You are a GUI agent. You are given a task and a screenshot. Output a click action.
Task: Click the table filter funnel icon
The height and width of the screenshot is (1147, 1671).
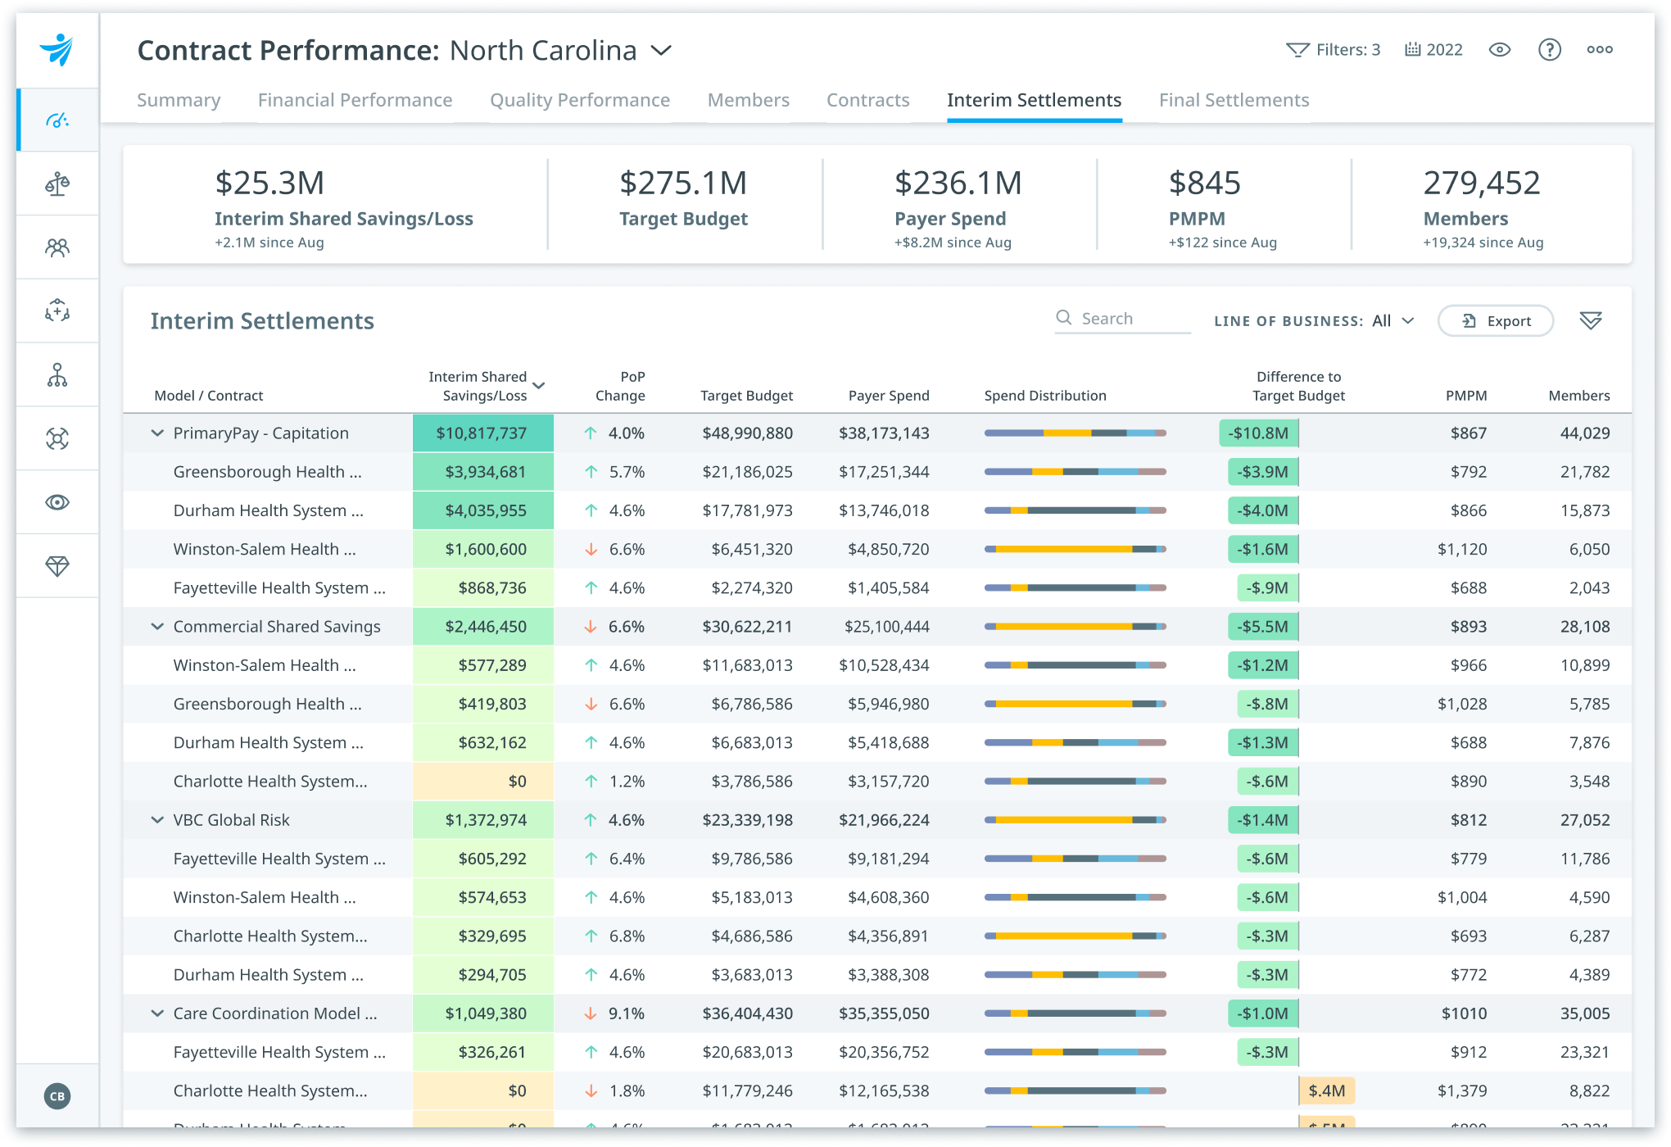(1590, 320)
